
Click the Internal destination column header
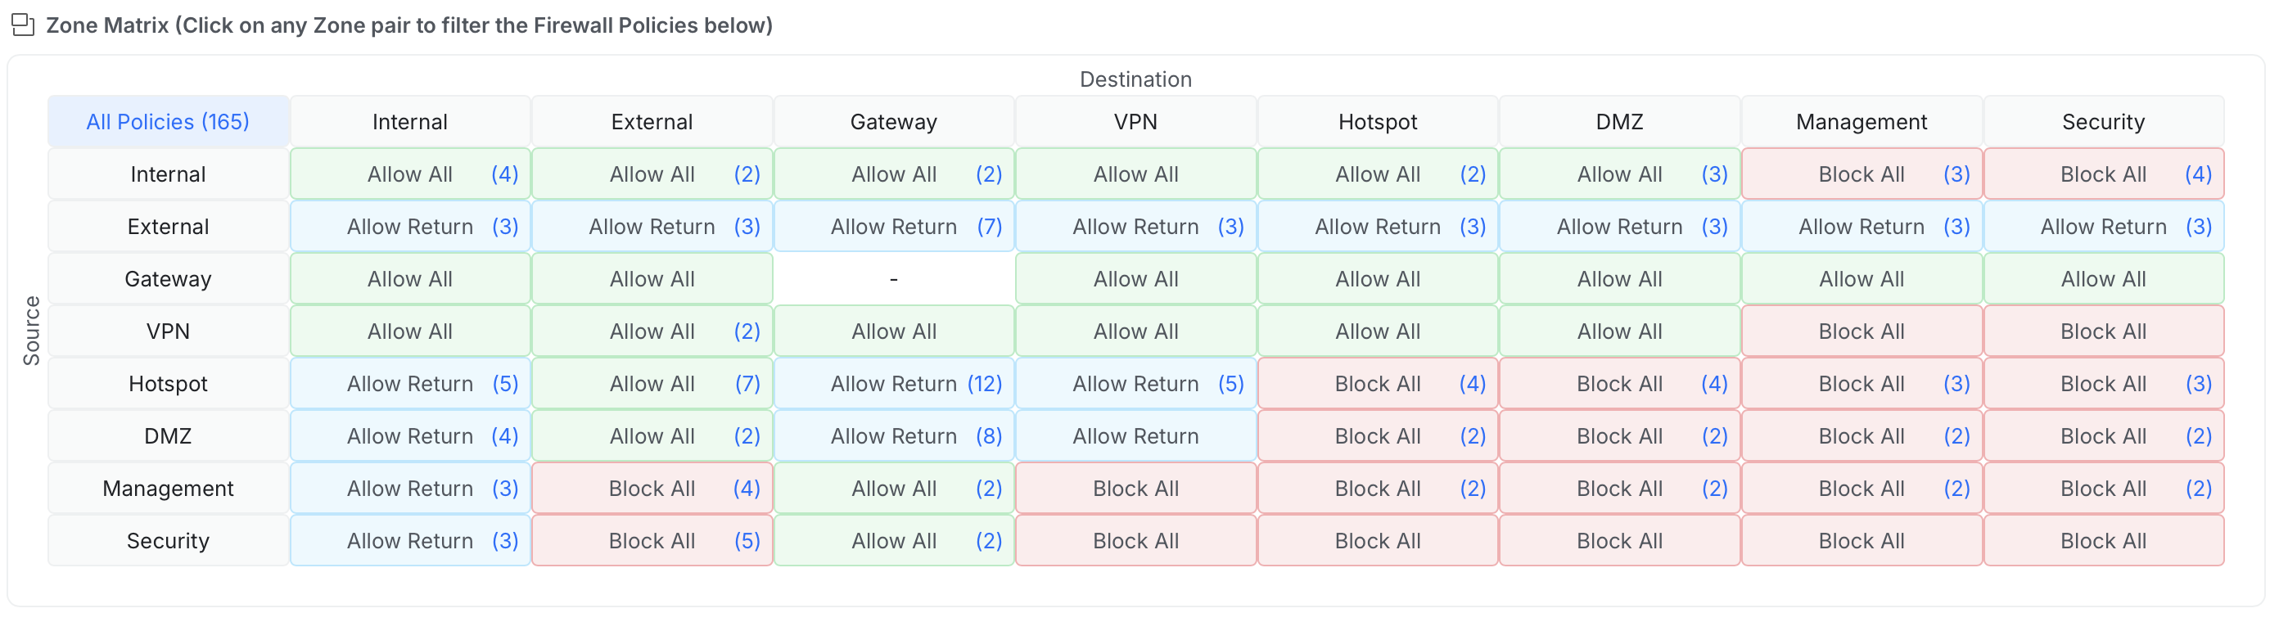tap(409, 121)
